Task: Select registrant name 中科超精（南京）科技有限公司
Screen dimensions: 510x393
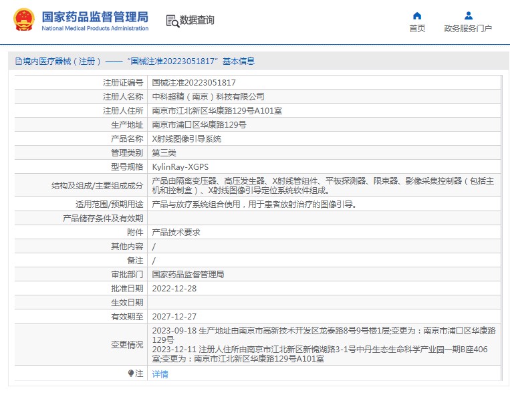Action: pyautogui.click(x=208, y=97)
